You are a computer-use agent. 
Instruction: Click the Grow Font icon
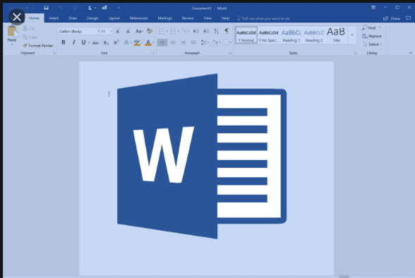click(x=118, y=31)
